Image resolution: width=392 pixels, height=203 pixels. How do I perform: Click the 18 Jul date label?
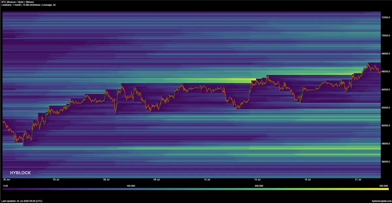point(307,180)
